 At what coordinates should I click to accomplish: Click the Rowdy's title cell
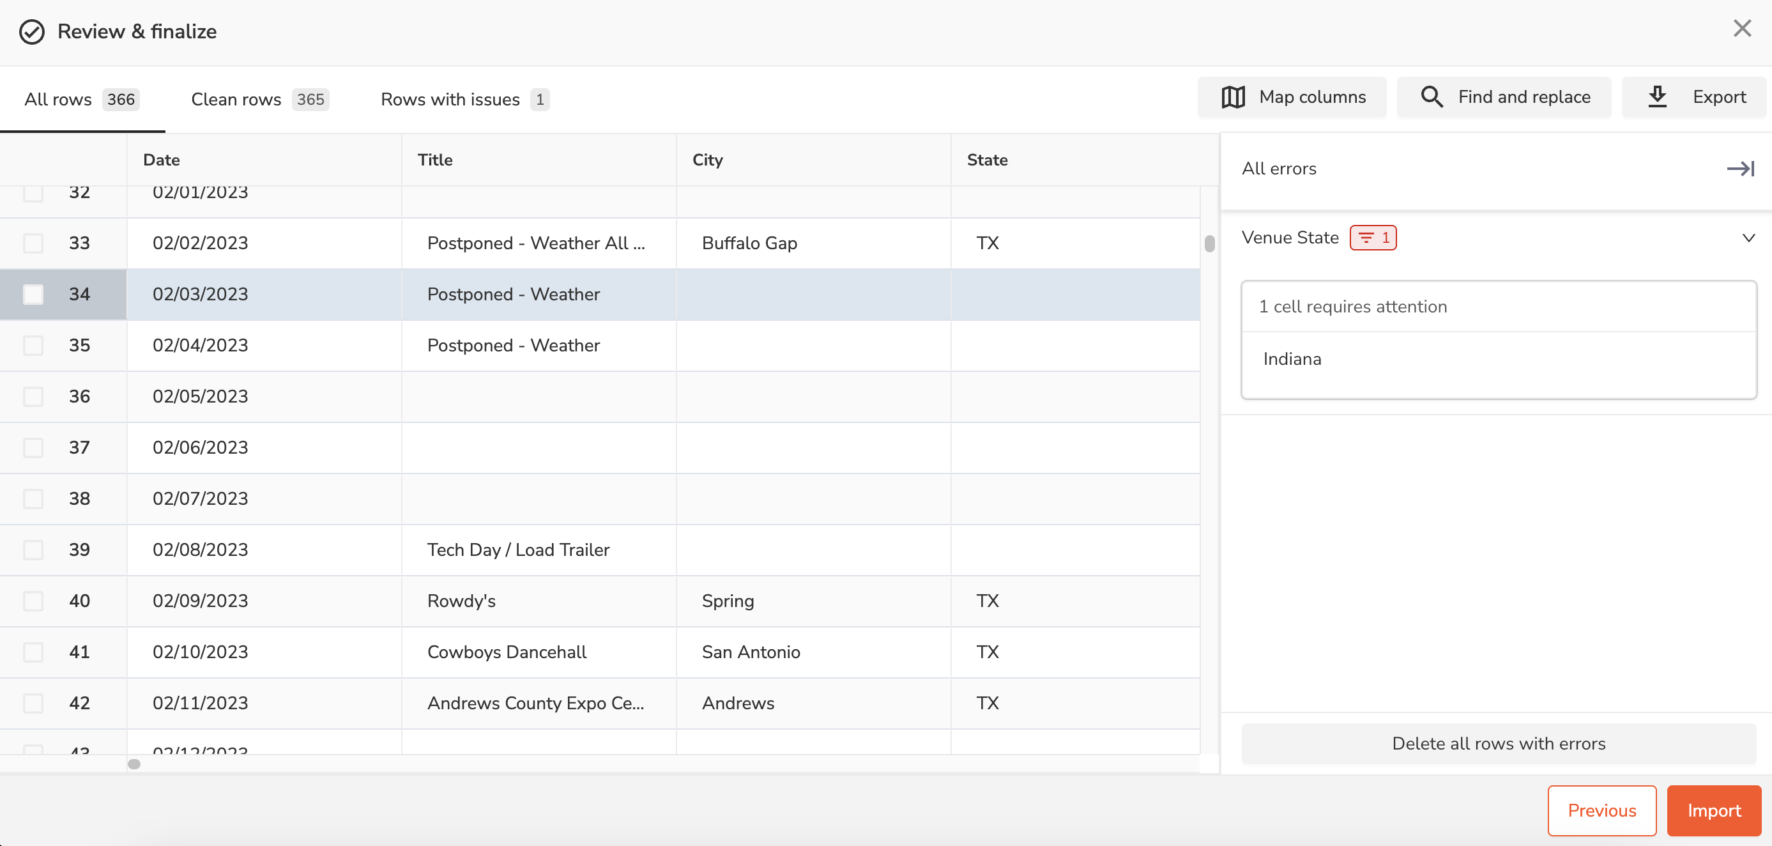click(x=538, y=601)
